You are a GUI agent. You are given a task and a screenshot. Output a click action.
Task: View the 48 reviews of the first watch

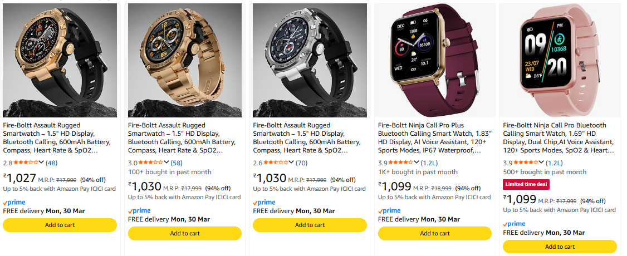52,163
